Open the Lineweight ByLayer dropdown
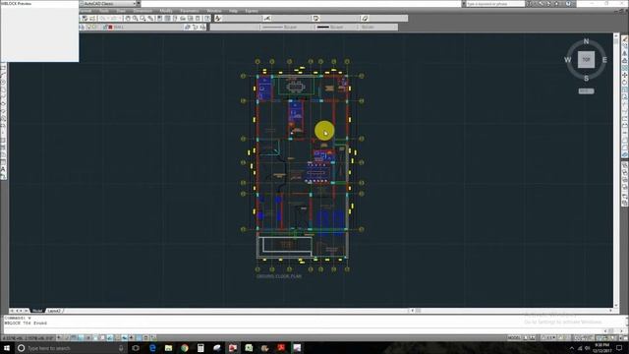This screenshot has height=354, width=629. point(336,27)
